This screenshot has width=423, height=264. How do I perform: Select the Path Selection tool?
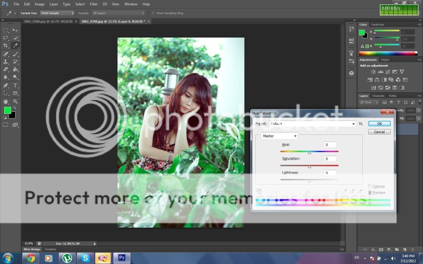[x=6, y=93]
